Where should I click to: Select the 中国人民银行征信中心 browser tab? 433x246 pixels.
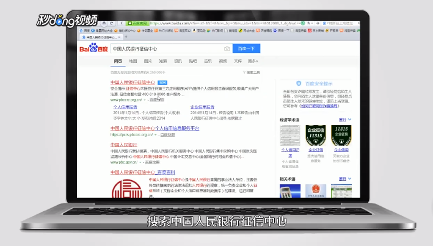101,37
